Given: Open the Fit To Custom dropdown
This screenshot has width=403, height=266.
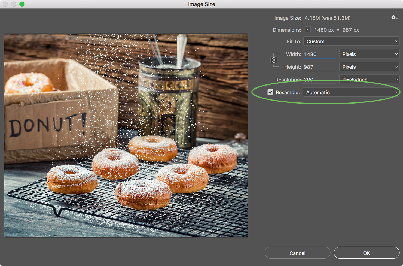Looking at the screenshot, I should (x=352, y=41).
